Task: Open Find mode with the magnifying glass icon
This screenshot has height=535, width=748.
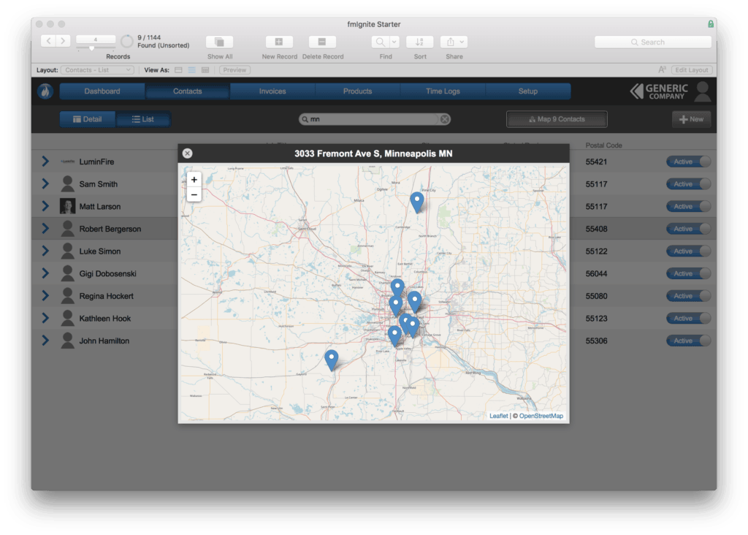Action: tap(381, 42)
